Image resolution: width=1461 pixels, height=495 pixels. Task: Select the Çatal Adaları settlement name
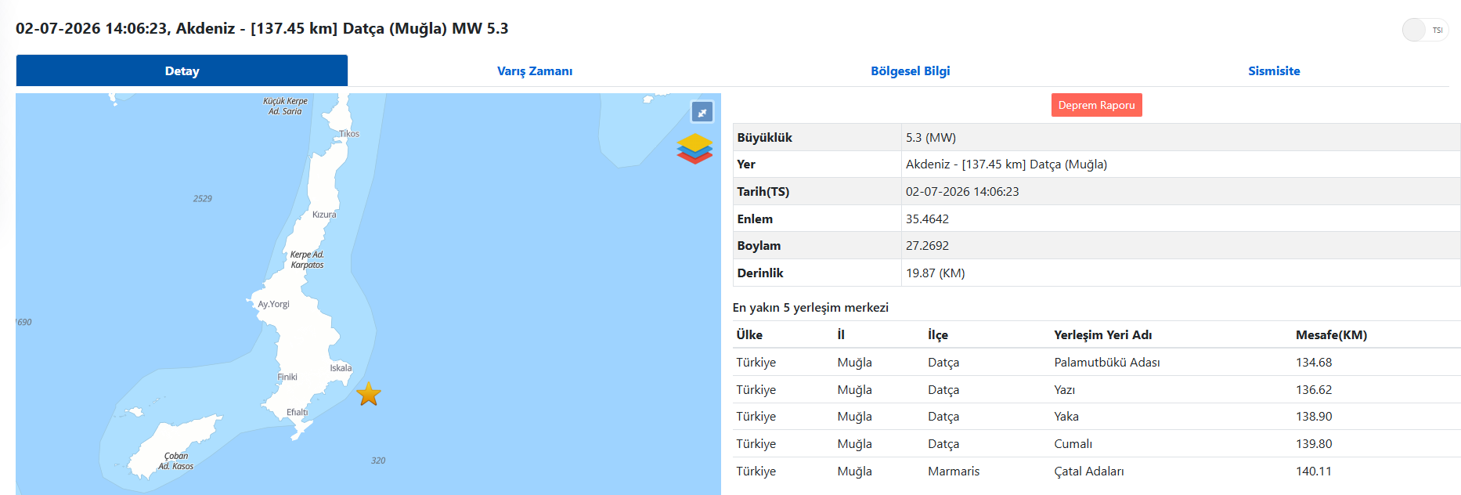tap(1089, 472)
